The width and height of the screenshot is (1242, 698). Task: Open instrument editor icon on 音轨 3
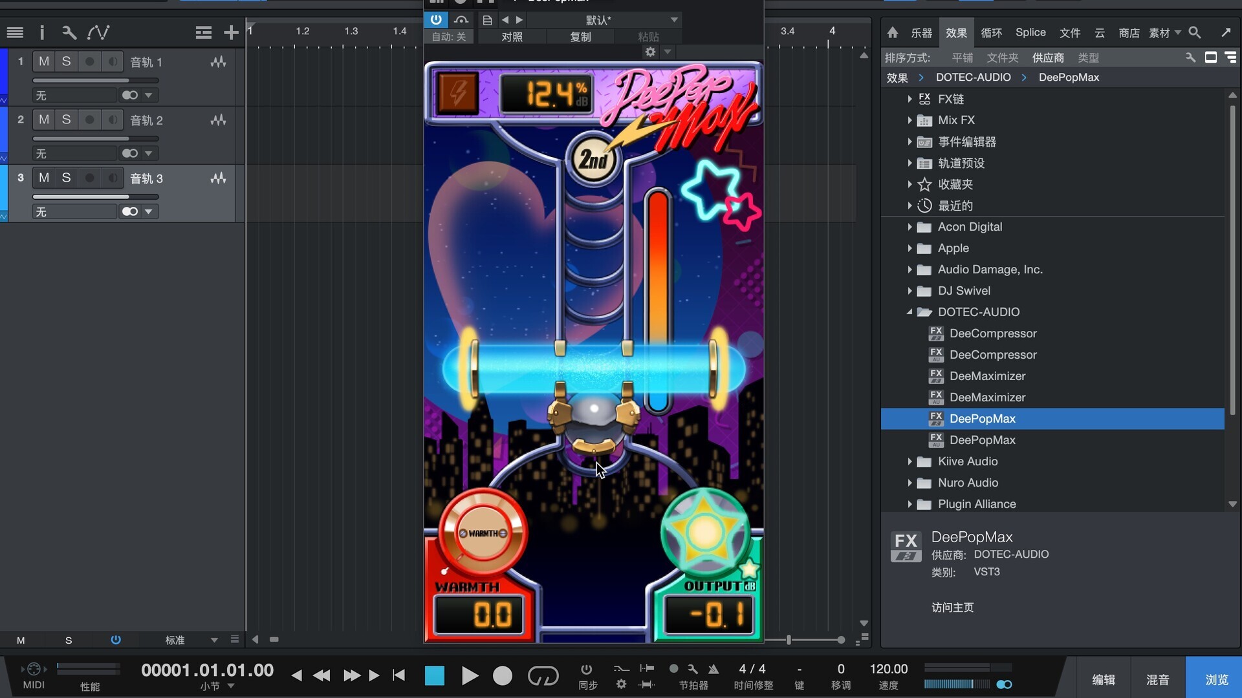tap(218, 178)
